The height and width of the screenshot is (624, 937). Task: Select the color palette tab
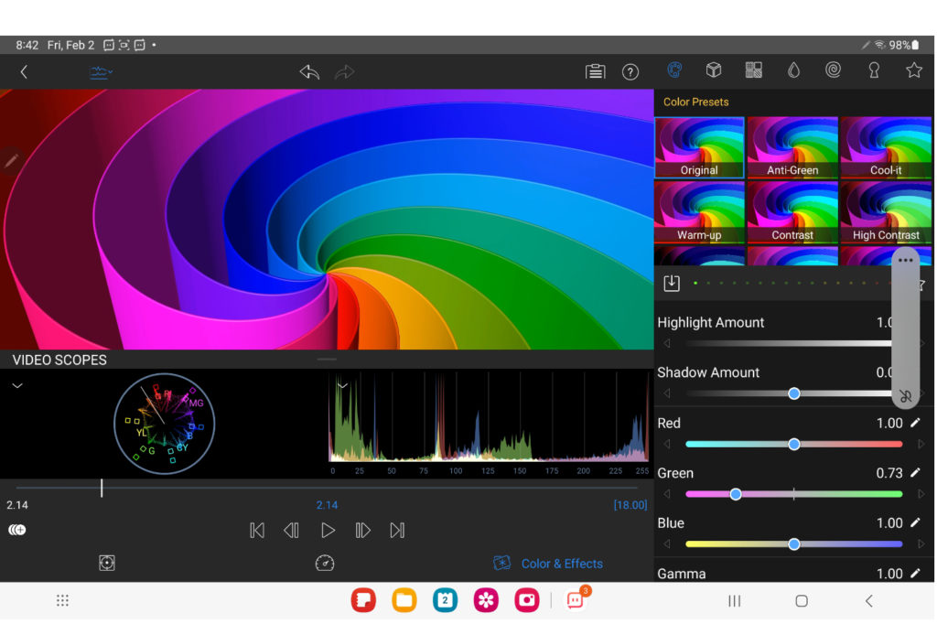tap(674, 70)
